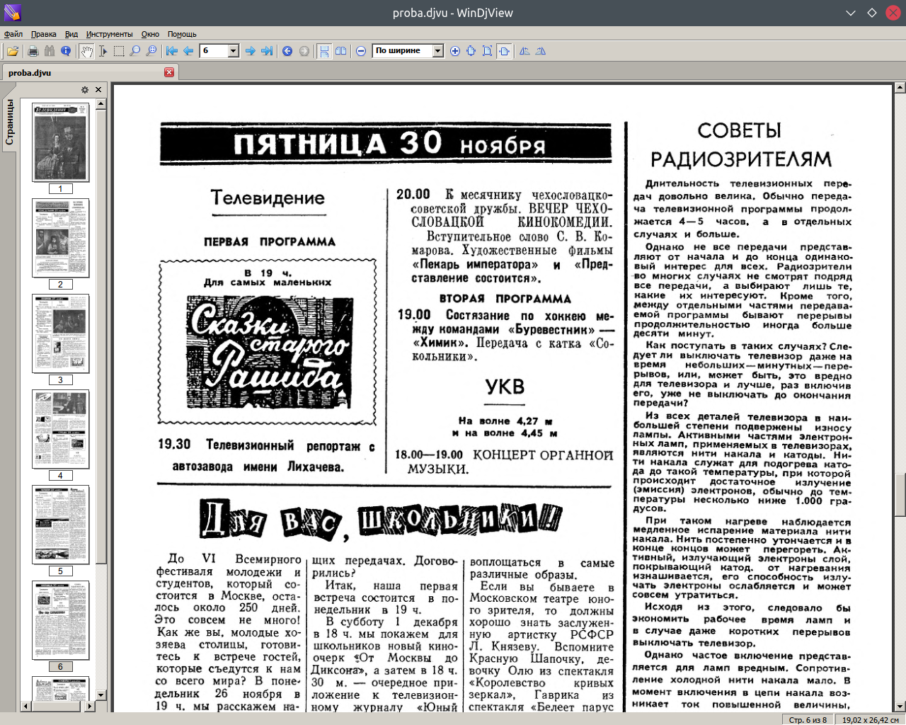Select page 3 thumbnail
Screen dimensions: 906x725
pos(60,333)
